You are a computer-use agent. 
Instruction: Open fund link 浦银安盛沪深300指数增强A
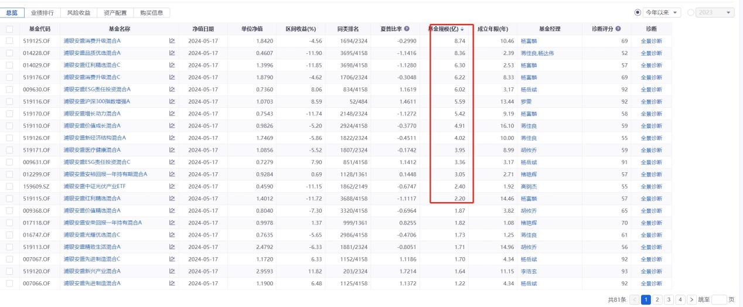[97, 101]
